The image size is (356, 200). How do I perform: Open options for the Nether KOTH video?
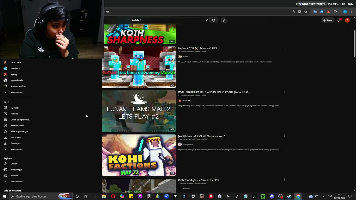(284, 48)
